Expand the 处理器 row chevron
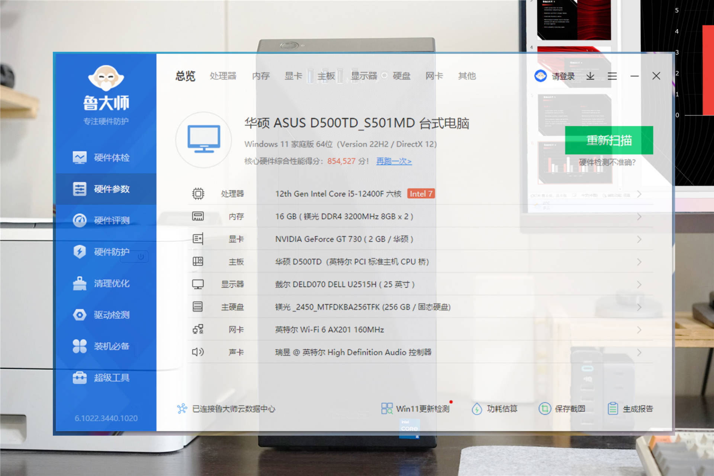 coord(639,194)
